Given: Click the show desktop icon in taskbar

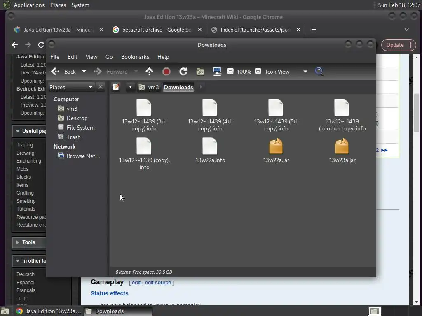Looking at the screenshot, I should [x=5, y=311].
